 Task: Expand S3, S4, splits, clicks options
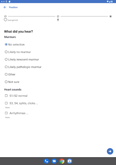(21, 103)
